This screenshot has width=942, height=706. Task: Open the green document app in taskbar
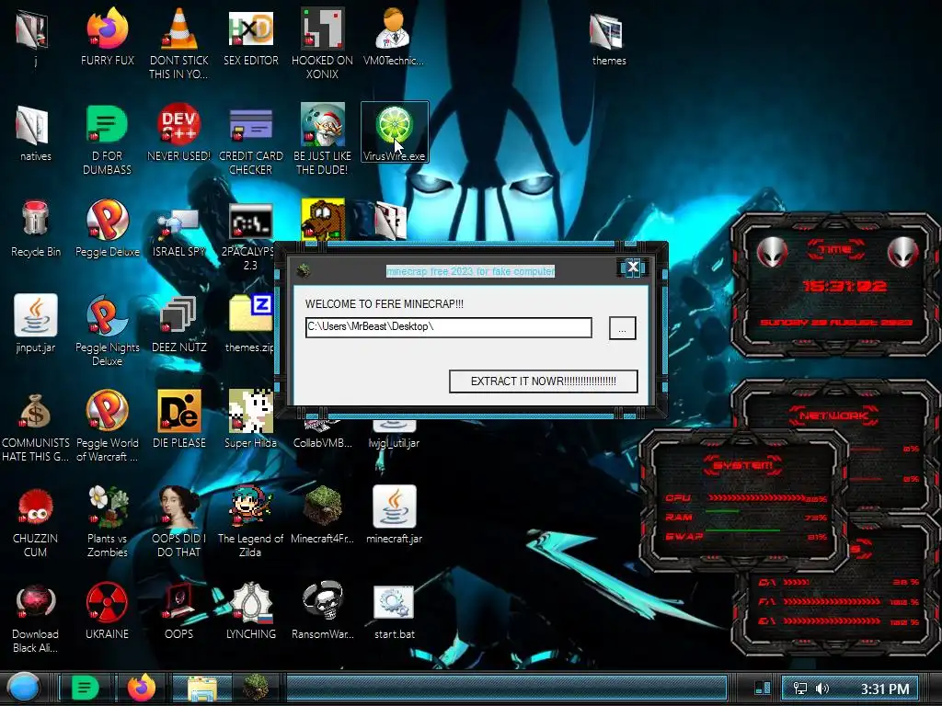pyautogui.click(x=86, y=688)
